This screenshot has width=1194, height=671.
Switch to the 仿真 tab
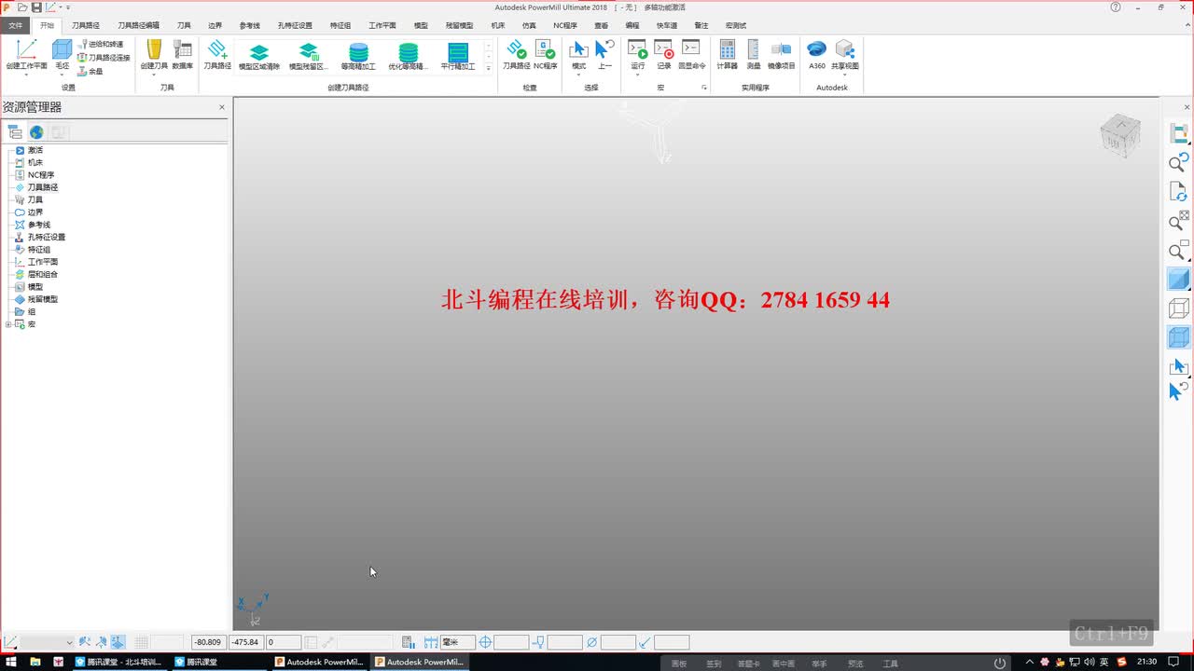(529, 25)
